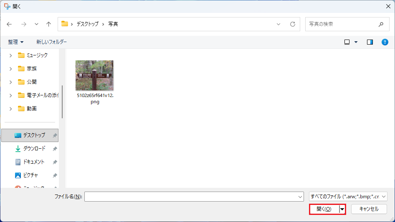Expand the 家族 folder tree node
The width and height of the screenshot is (395, 222).
[10, 69]
